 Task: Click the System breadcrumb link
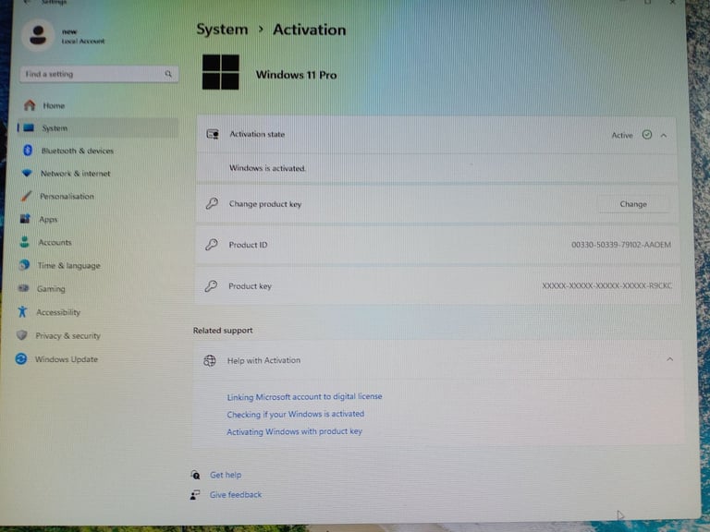(222, 30)
